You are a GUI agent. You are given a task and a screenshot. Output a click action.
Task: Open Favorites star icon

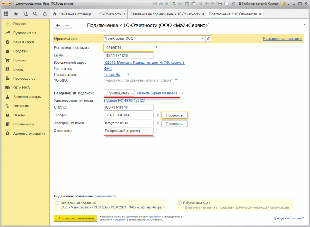click(x=16, y=14)
